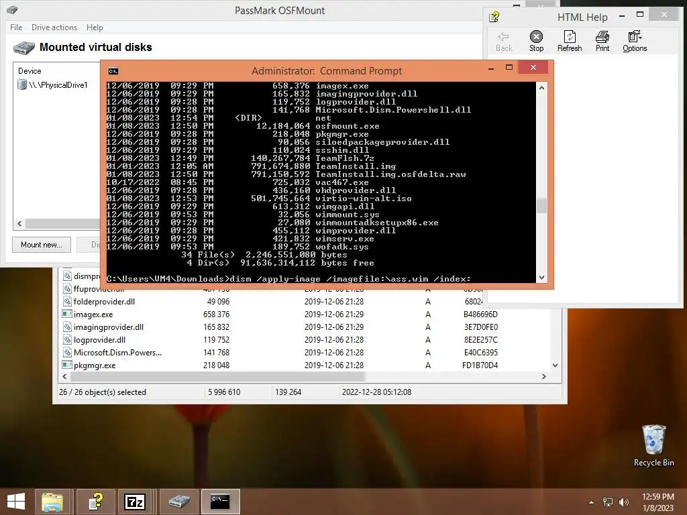The height and width of the screenshot is (515, 687).
Task: Select the imagex.exe file name in 7-Zip
Action: click(93, 314)
